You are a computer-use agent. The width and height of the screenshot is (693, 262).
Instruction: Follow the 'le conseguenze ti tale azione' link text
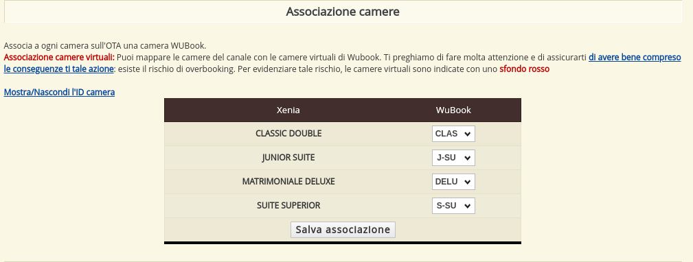(x=58, y=69)
